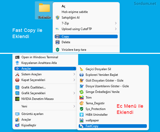Click the green shield virus scan icon

[x=58, y=50]
